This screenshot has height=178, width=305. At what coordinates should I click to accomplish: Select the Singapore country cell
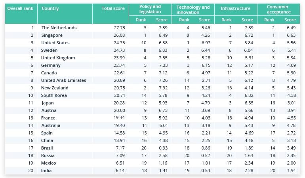[53, 35]
